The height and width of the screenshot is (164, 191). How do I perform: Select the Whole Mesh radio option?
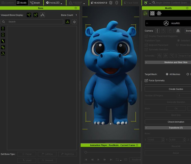177,45
